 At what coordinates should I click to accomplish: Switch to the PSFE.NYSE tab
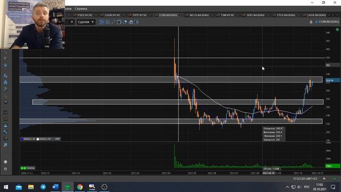pyautogui.click(x=85, y=15)
